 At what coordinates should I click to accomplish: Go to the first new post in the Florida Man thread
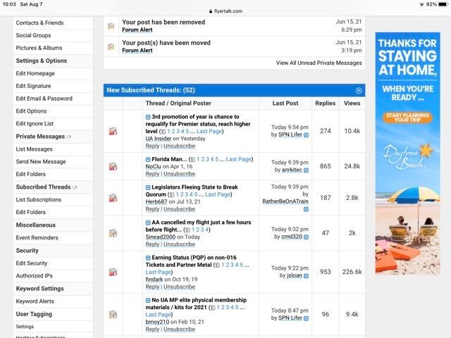(x=148, y=160)
